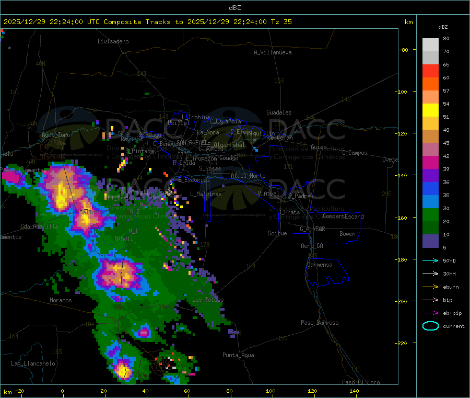Image resolution: width=470 pixels, height=398 pixels.
Task: Click the '60' tick on the bottom axis
Action: (x=187, y=391)
